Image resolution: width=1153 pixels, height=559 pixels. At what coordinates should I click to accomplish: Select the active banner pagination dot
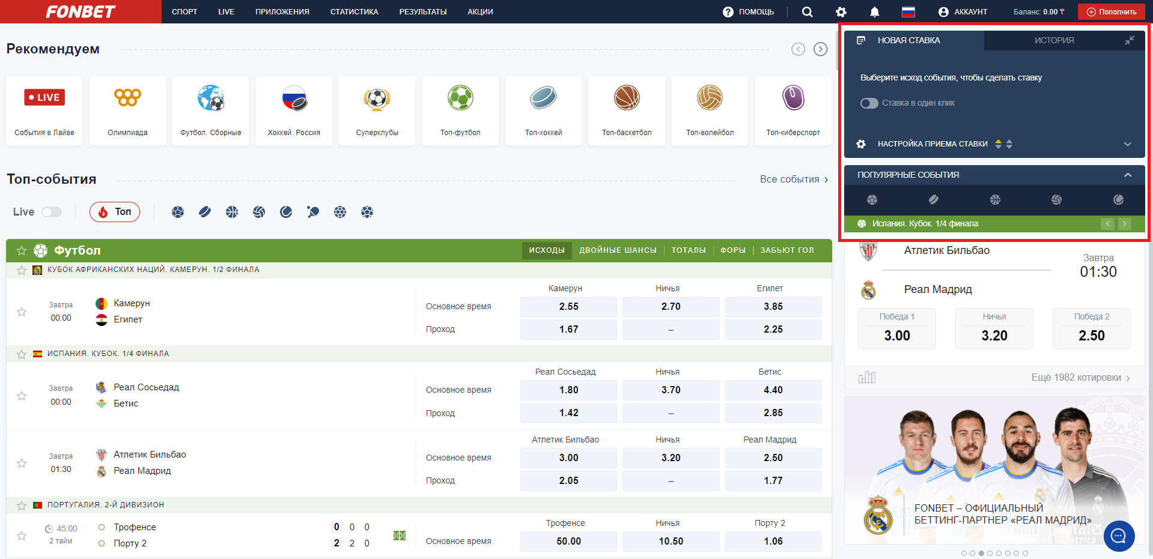[x=981, y=554]
